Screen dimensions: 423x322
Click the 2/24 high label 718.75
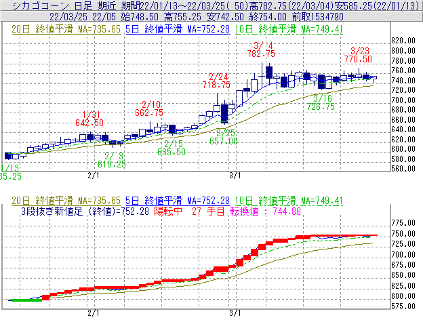pos(216,85)
